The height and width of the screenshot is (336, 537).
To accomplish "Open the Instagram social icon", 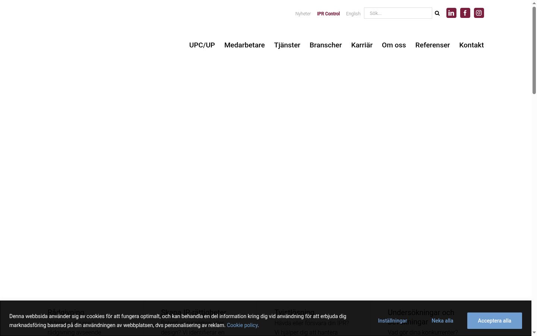I will point(479,13).
